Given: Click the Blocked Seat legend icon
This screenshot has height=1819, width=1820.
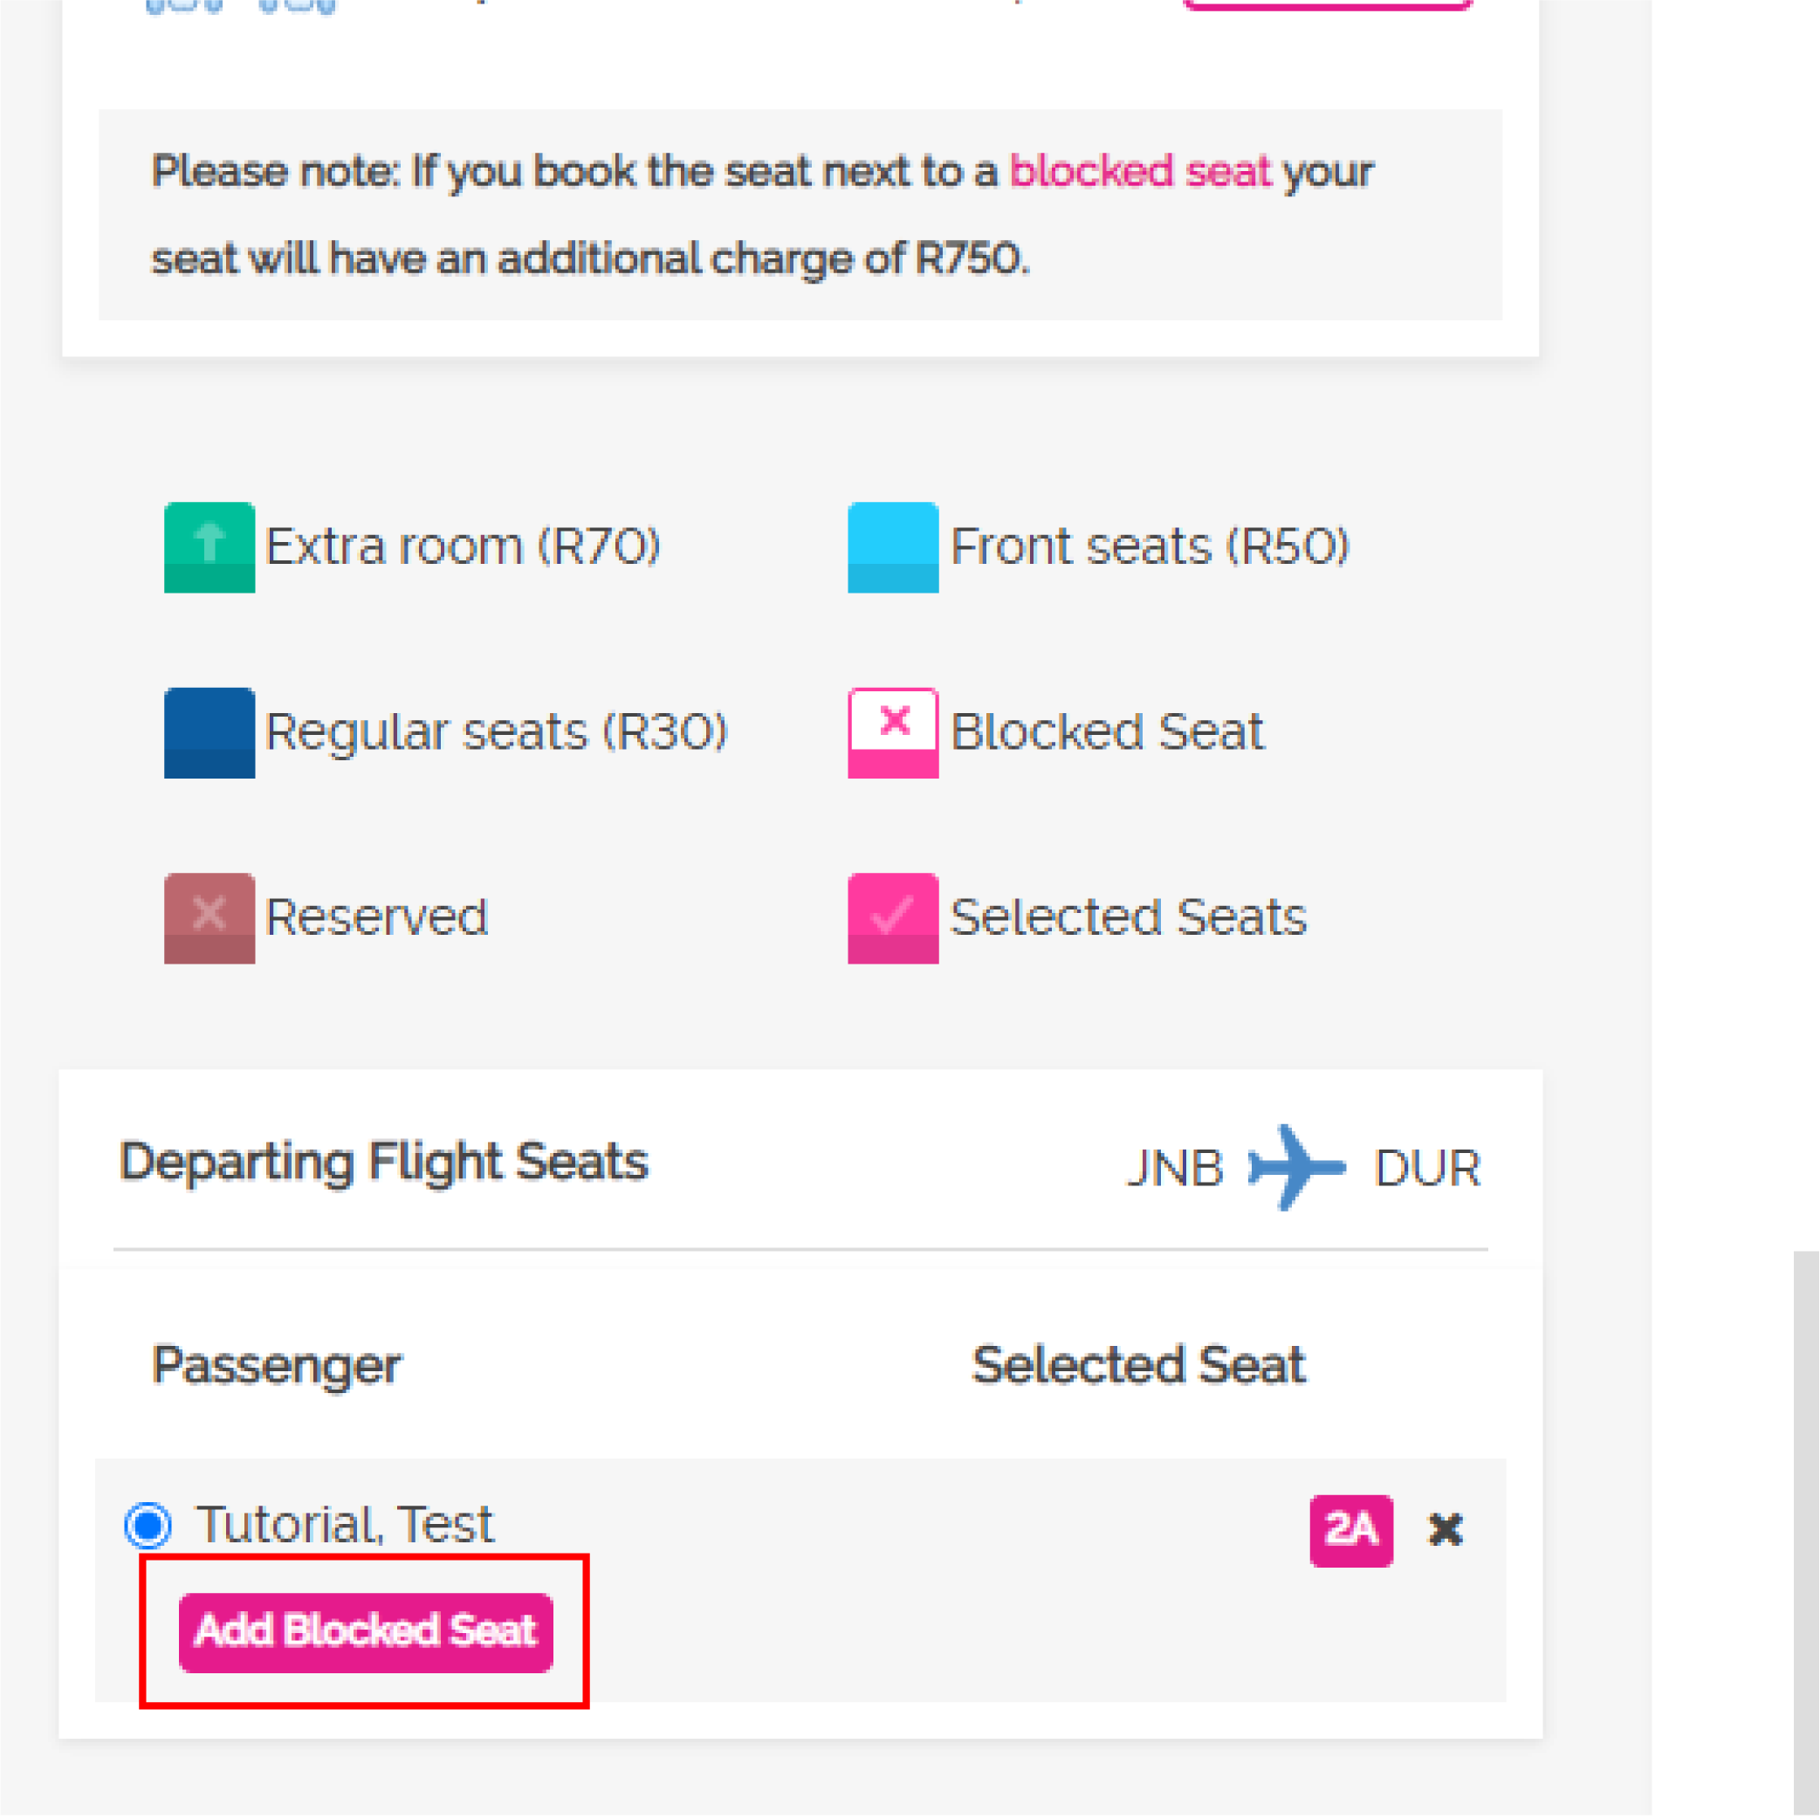Looking at the screenshot, I should (893, 733).
